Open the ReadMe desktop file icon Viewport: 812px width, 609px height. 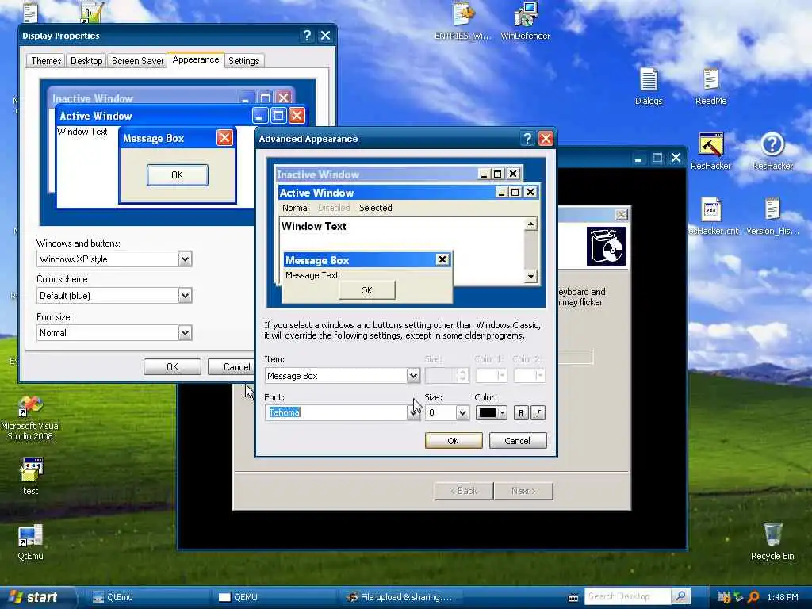[710, 86]
